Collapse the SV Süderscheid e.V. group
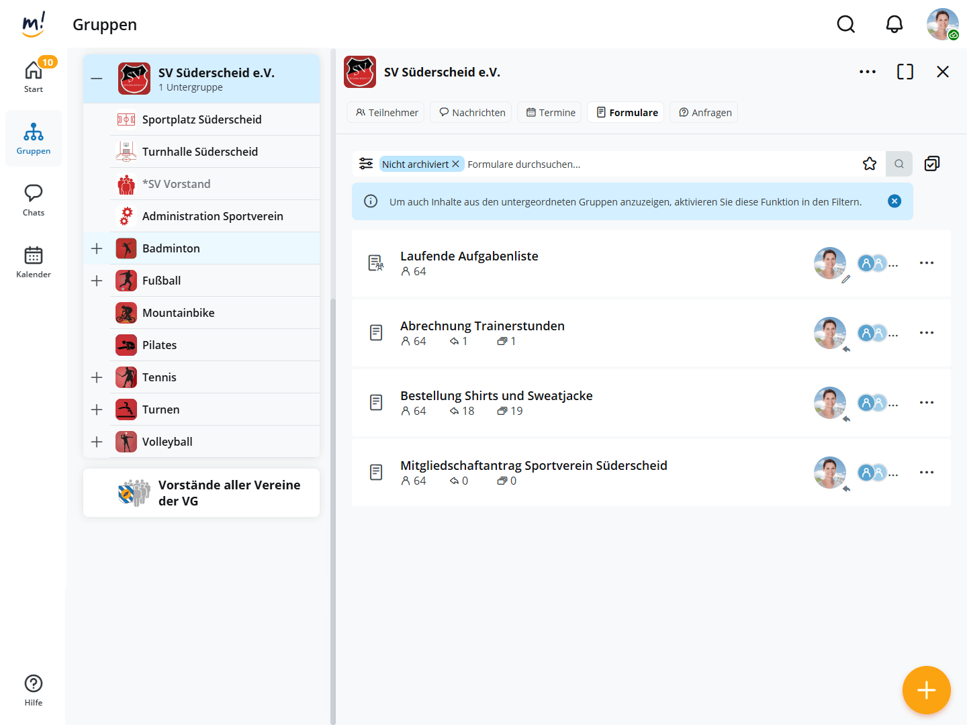The height and width of the screenshot is (725, 967). click(97, 79)
